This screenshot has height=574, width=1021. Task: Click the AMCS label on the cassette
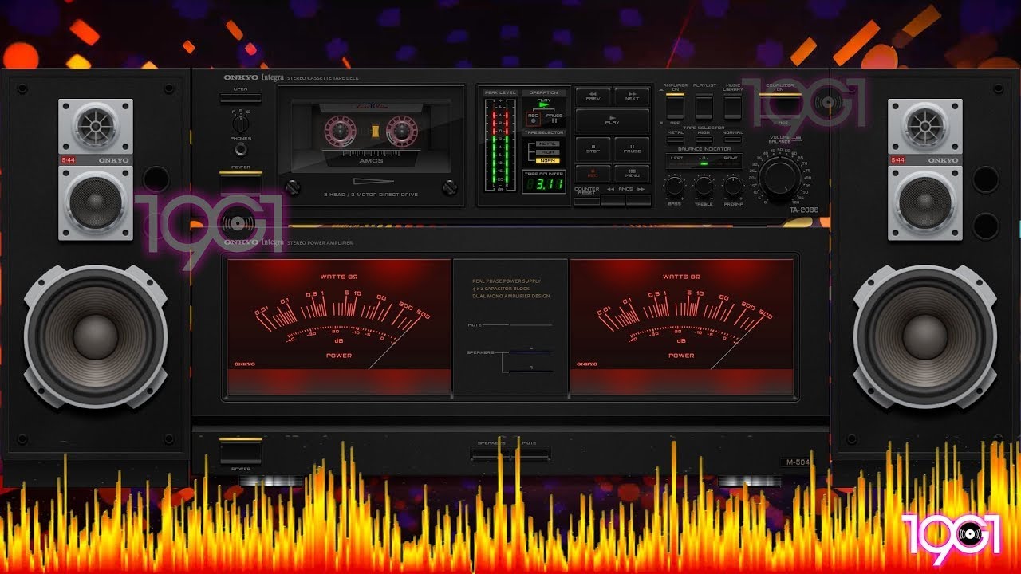[371, 161]
